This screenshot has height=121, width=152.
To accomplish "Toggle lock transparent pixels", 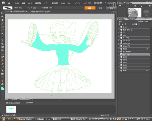I will click(x=136, y=24).
